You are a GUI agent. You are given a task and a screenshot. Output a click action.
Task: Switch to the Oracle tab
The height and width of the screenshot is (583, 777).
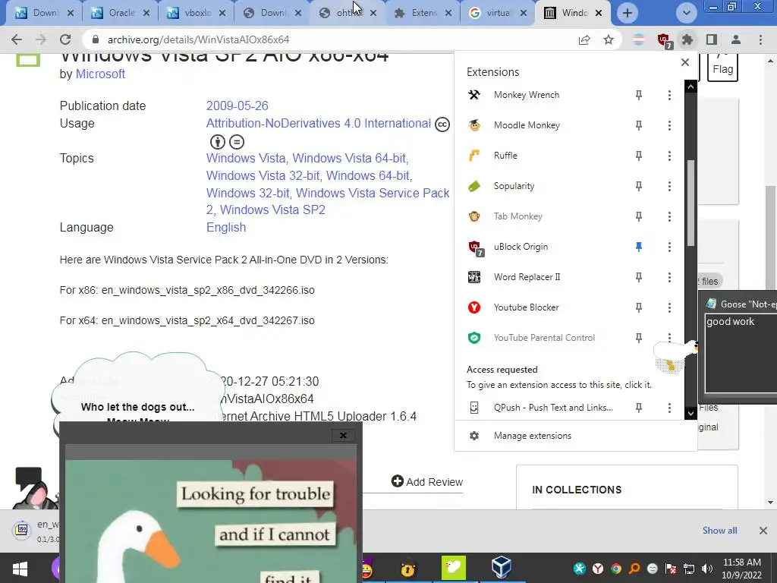click(x=121, y=13)
